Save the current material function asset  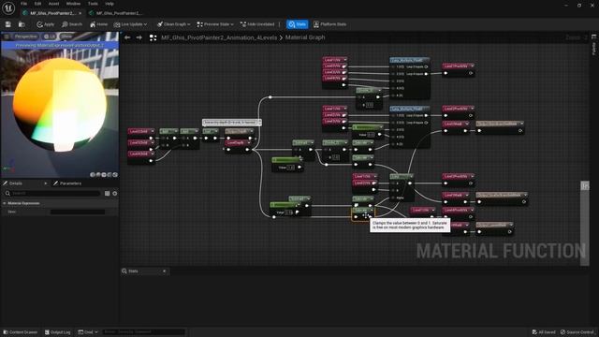point(8,24)
